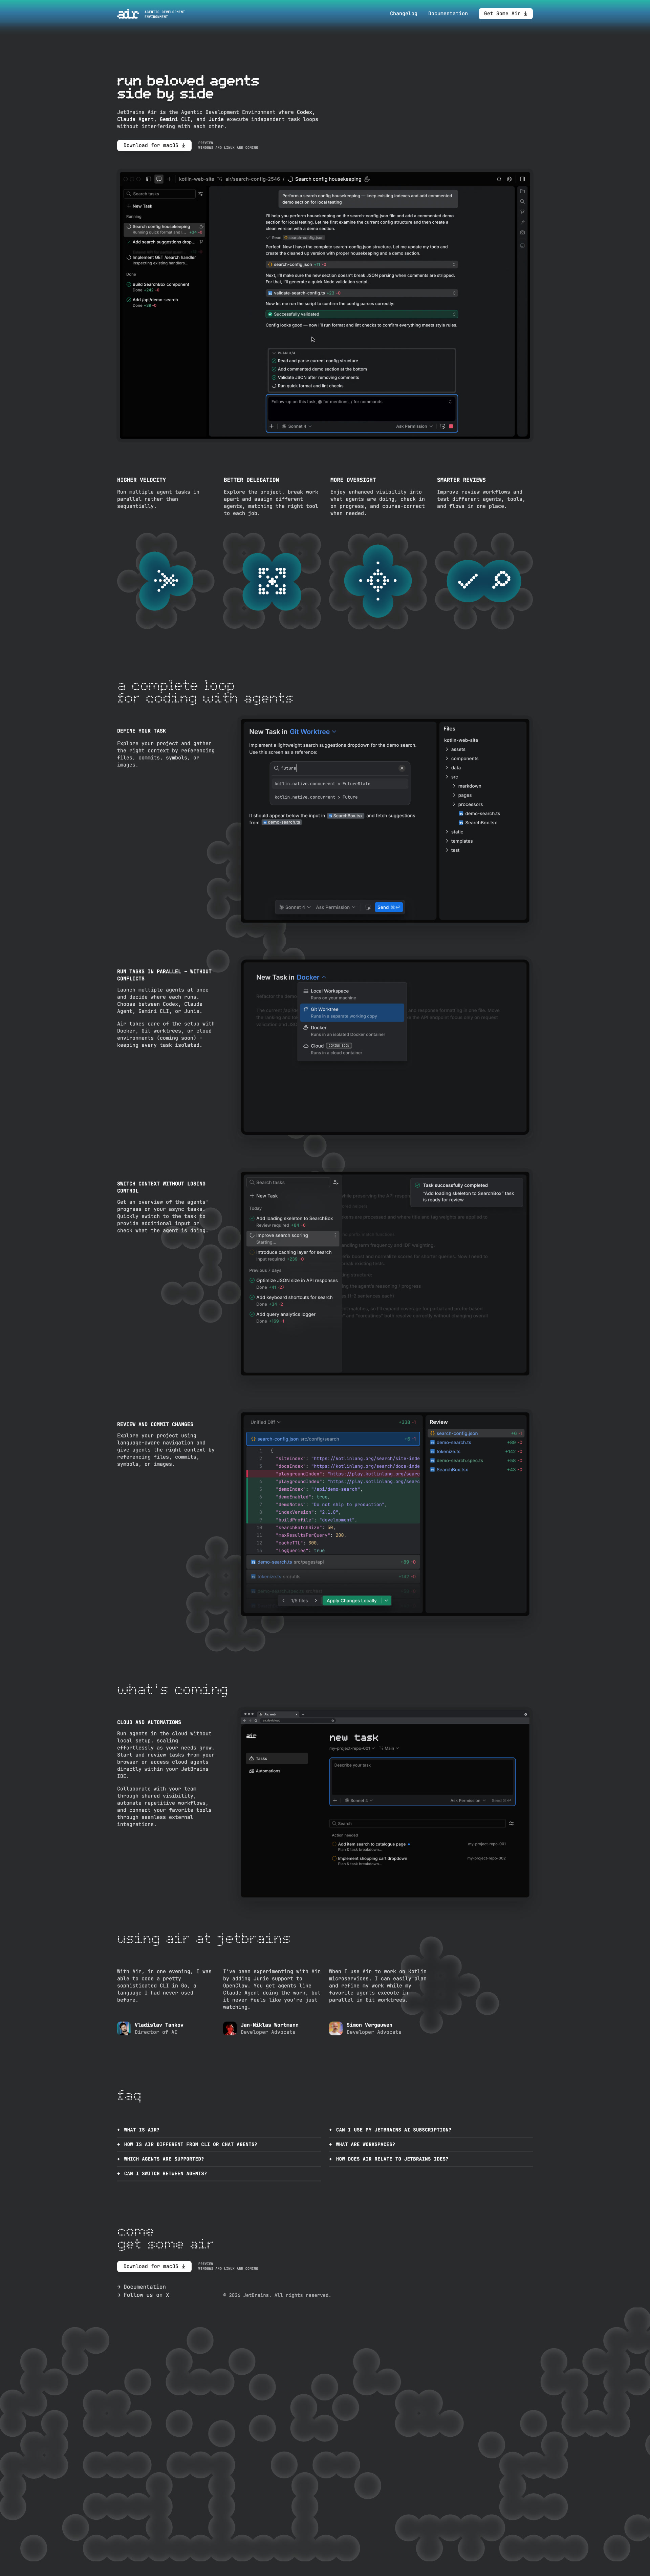
Task: Click the bell notifications icon in hero app
Action: (x=499, y=179)
